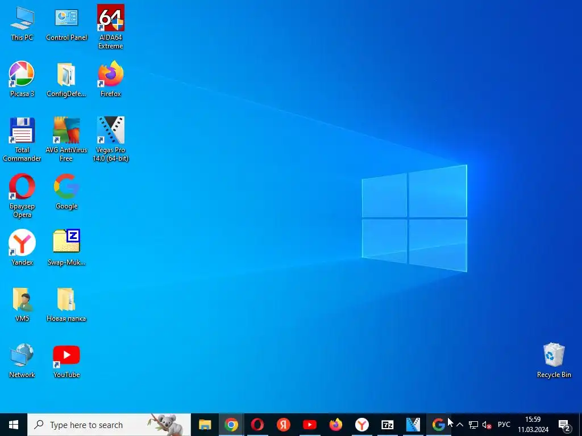Open File Explorer from the taskbar
The width and height of the screenshot is (582, 436).
[205, 425]
